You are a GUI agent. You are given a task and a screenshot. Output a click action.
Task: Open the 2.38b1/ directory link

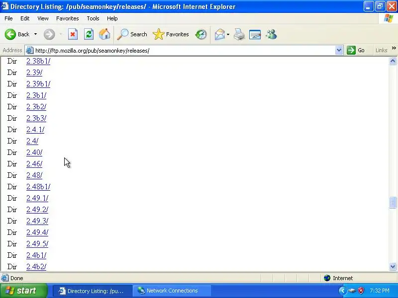[38, 61]
